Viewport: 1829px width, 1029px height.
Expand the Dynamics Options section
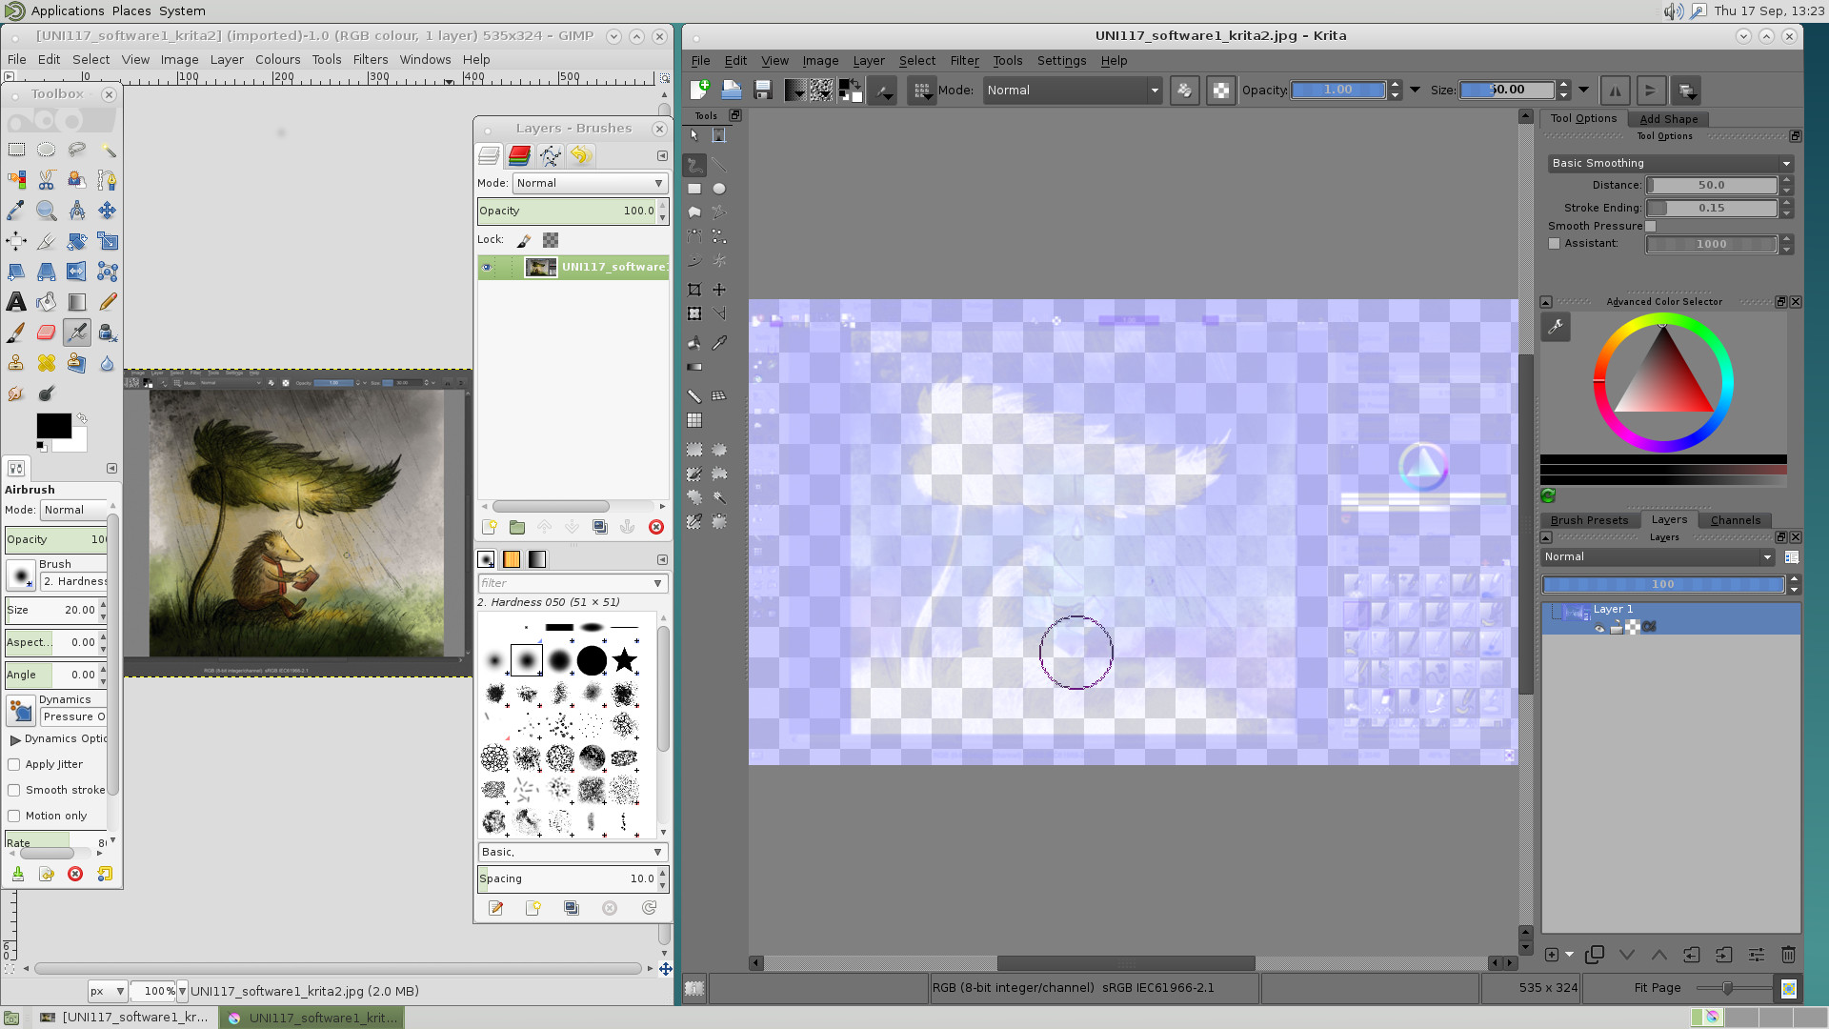coord(15,739)
